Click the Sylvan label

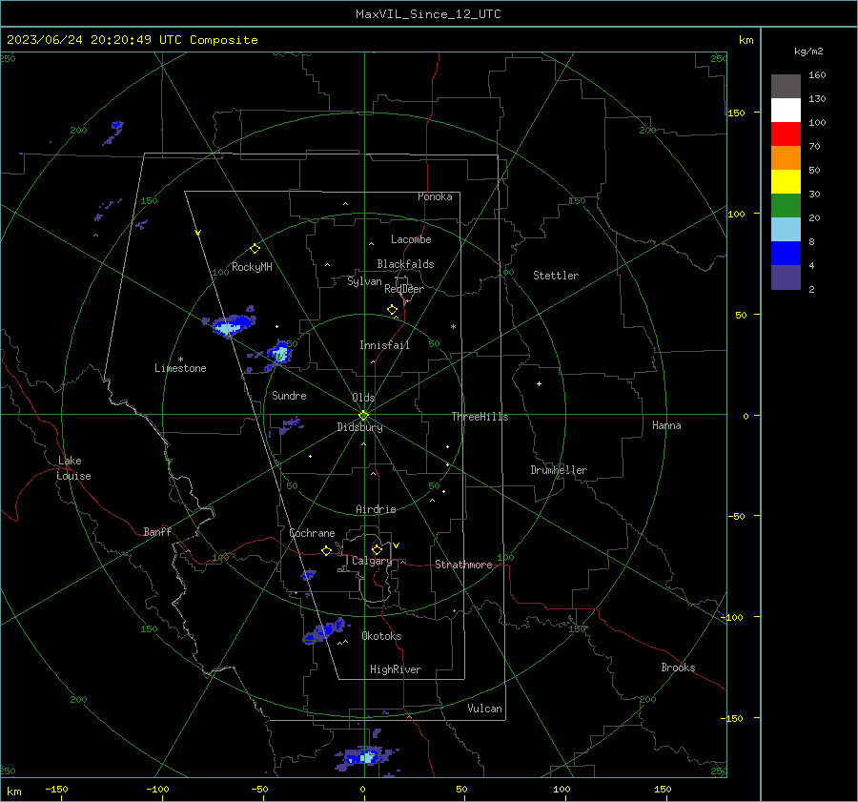coord(364,281)
